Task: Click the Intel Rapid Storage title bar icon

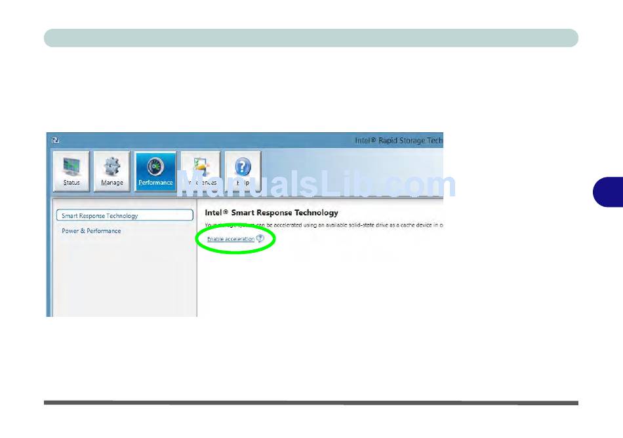Action: 56,141
